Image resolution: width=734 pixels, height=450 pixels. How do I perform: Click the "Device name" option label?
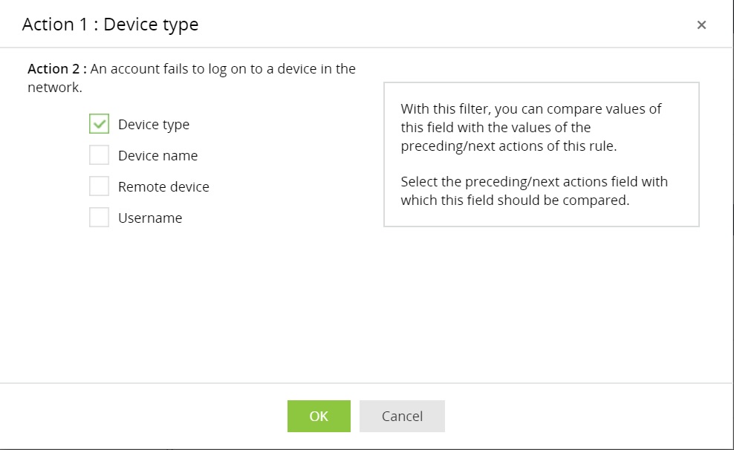[x=157, y=156]
